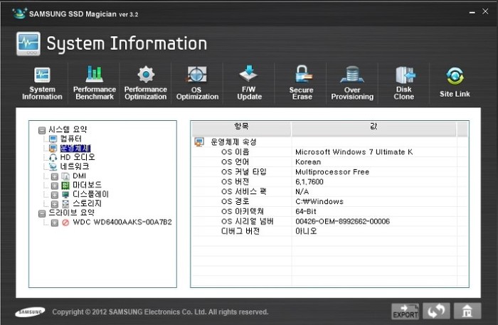498x325 pixels.
Task: Click the EXPORT button
Action: click(x=406, y=311)
